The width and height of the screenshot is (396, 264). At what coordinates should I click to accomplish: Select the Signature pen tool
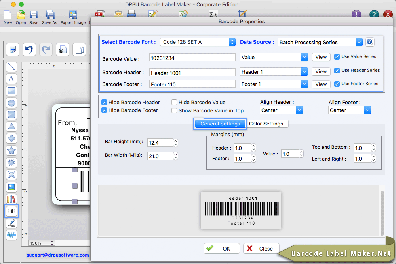click(11, 223)
